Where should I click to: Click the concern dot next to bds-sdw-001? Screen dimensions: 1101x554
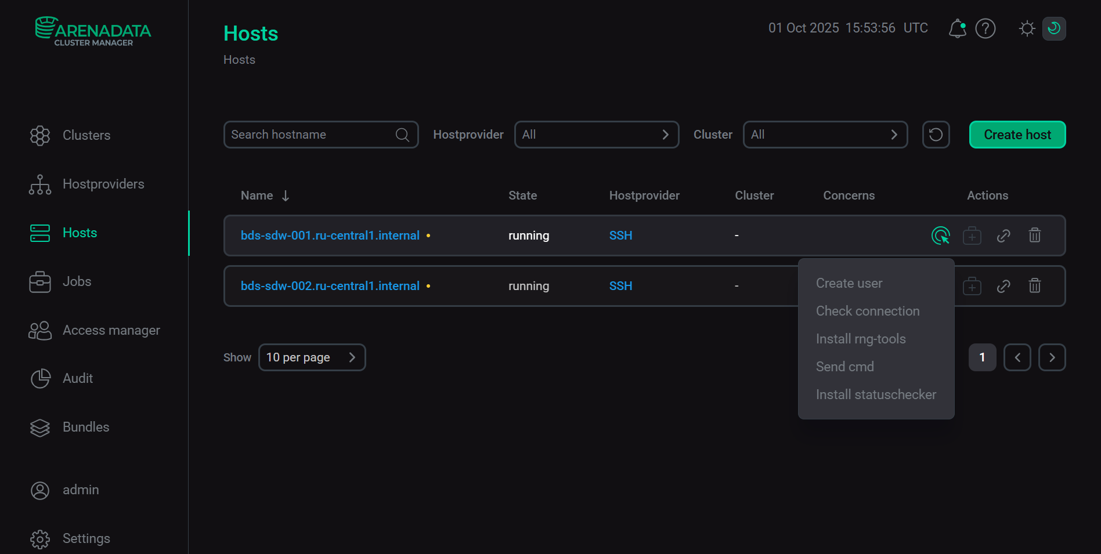click(x=428, y=236)
